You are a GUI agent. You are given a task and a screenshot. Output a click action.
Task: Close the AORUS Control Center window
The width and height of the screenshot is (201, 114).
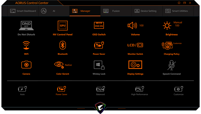click(190, 3)
